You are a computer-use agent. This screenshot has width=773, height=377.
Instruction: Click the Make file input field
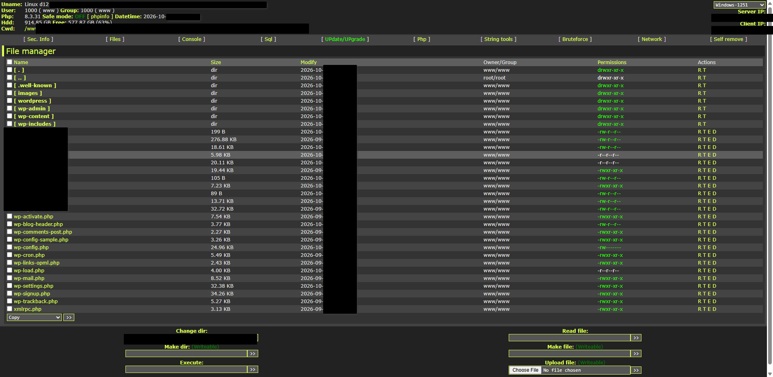pos(569,353)
